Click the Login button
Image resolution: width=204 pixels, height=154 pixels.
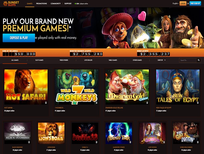coord(183,4)
